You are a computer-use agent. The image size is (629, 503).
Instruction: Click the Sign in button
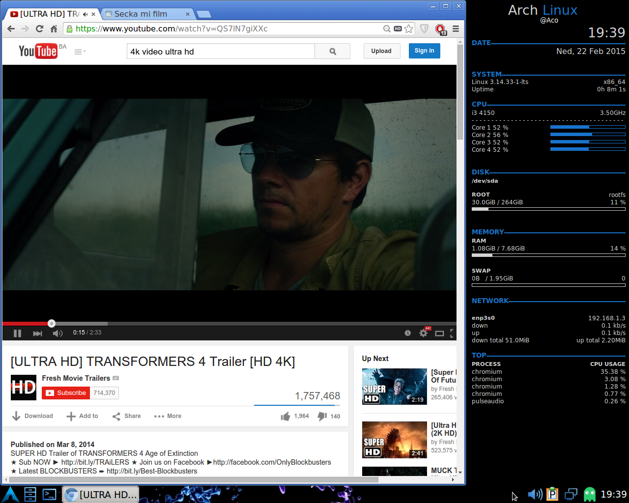[425, 51]
